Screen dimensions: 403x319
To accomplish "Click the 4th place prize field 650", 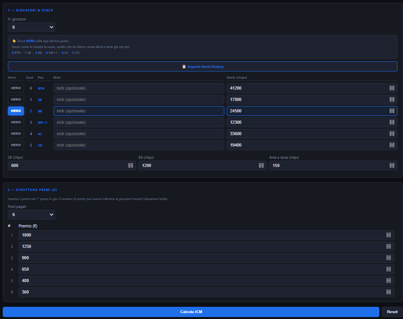I will click(x=206, y=269).
